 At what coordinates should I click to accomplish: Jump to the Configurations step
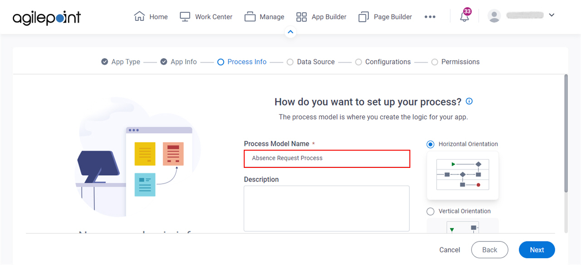(x=388, y=62)
